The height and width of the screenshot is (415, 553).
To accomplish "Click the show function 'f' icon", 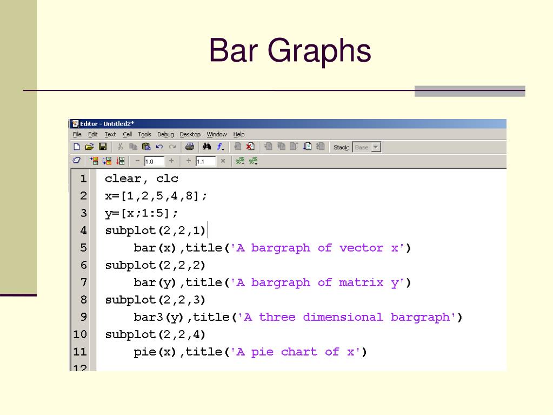I will (220, 147).
